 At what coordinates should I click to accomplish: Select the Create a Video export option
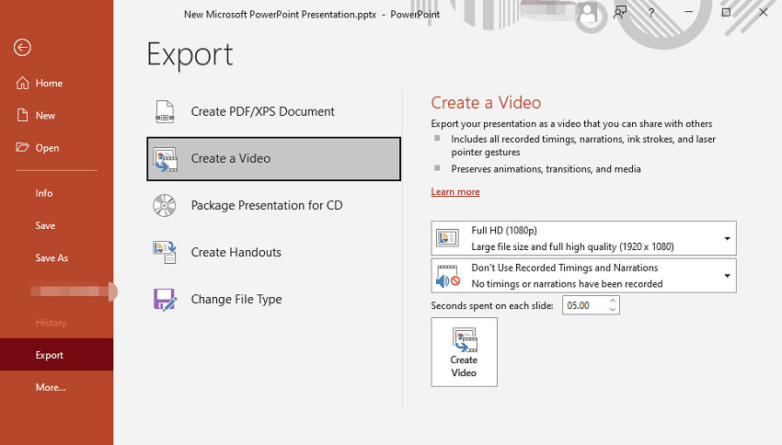(x=274, y=159)
